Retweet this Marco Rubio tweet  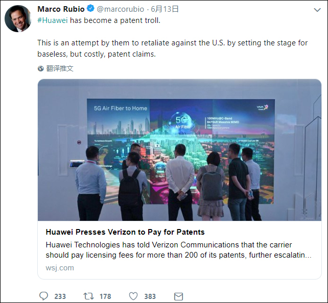[x=88, y=296]
